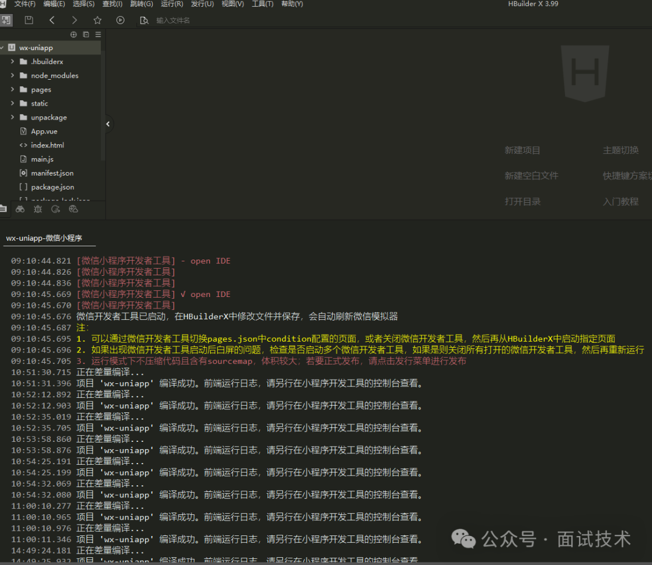The height and width of the screenshot is (565, 652).
Task: Open the binoculars search panel icon
Action: (20, 209)
